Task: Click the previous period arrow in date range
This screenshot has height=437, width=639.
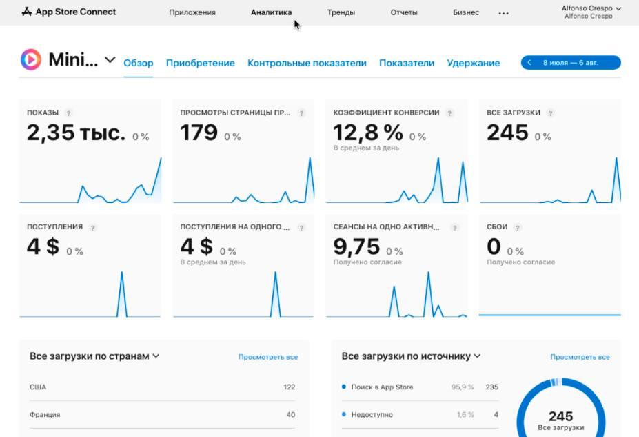Action: tap(529, 62)
